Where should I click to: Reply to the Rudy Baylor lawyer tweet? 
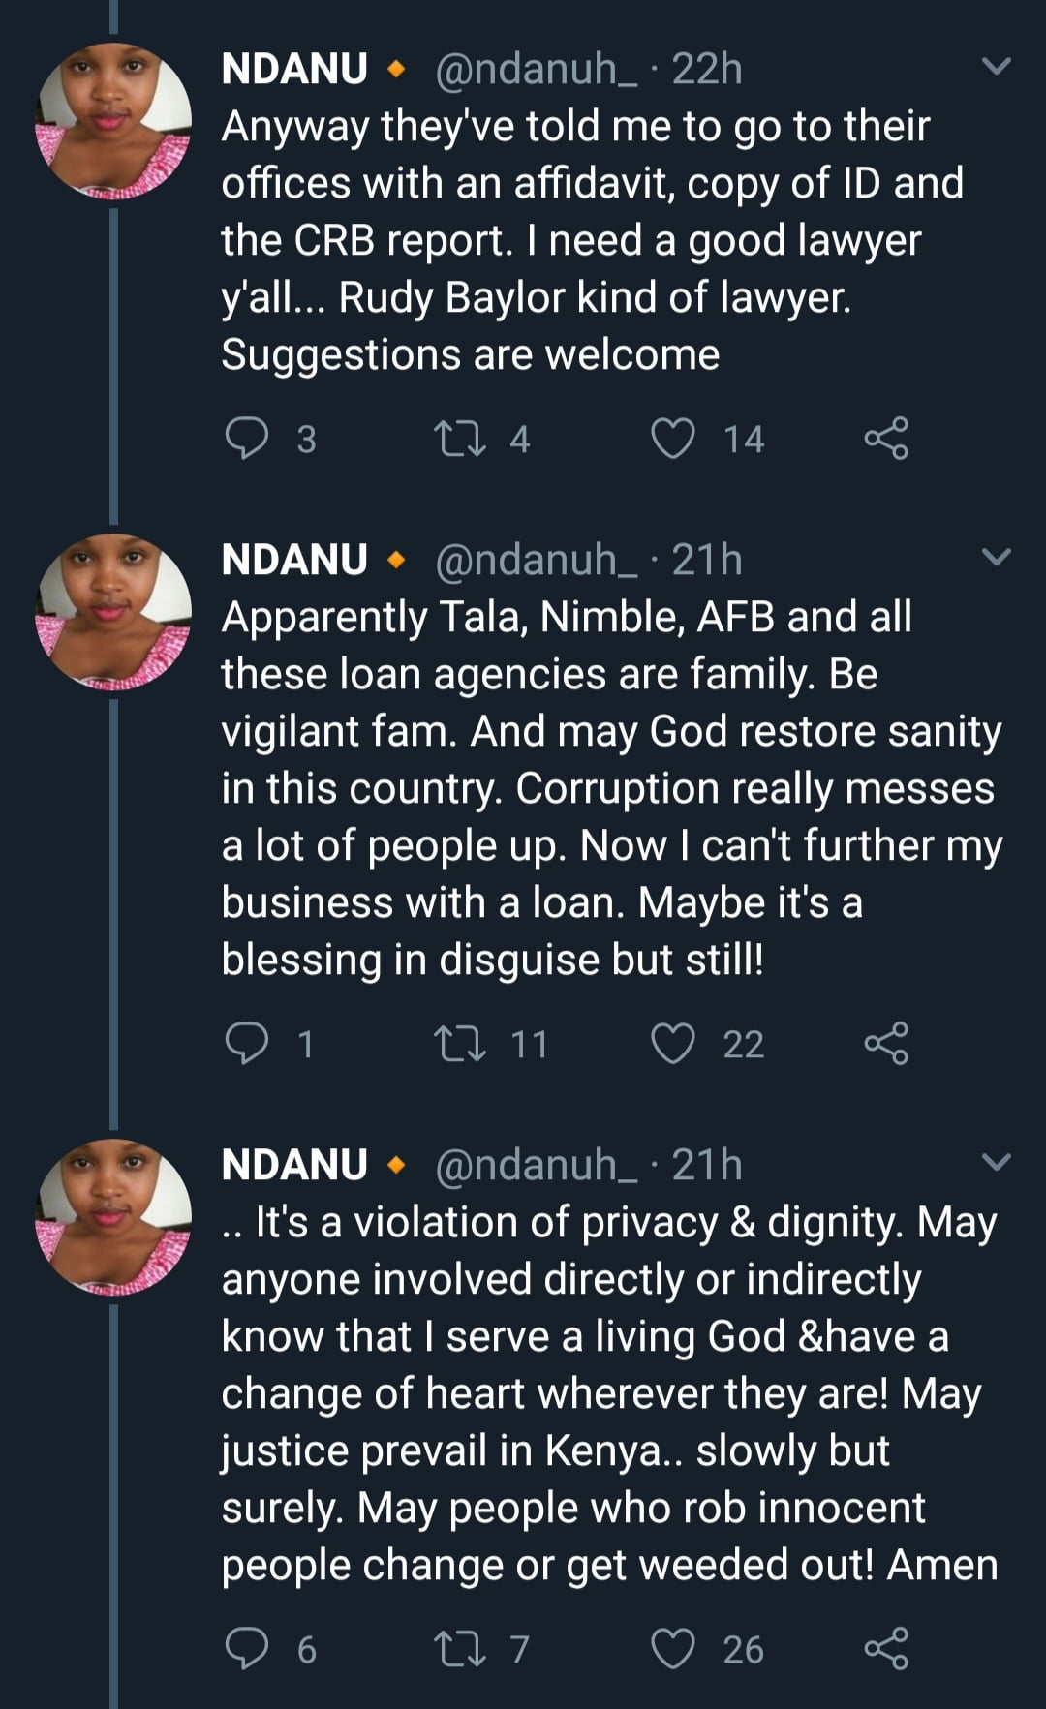[246, 439]
